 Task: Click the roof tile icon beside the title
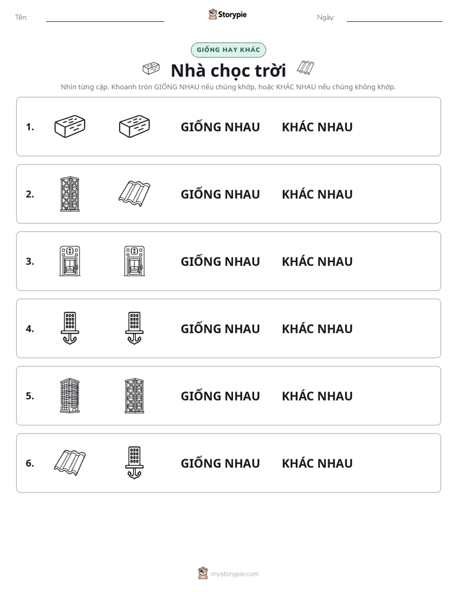(x=305, y=67)
